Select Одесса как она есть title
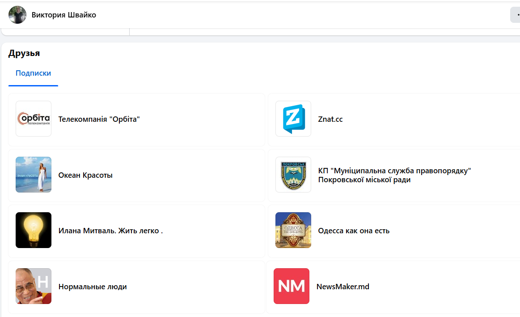Viewport: 520px width, 317px height. (354, 231)
